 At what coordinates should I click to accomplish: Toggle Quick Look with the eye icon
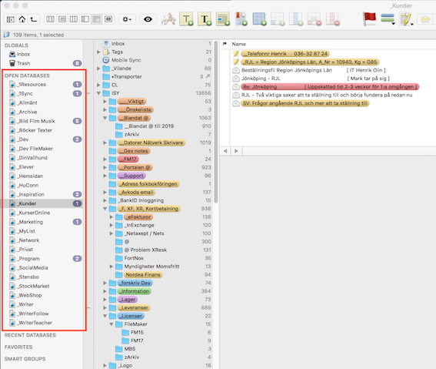pos(148,19)
